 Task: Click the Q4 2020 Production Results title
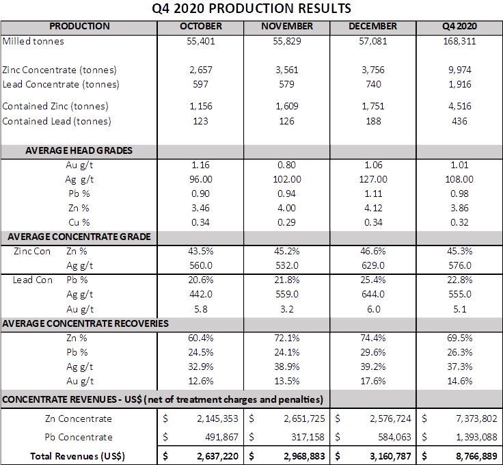coord(252,9)
